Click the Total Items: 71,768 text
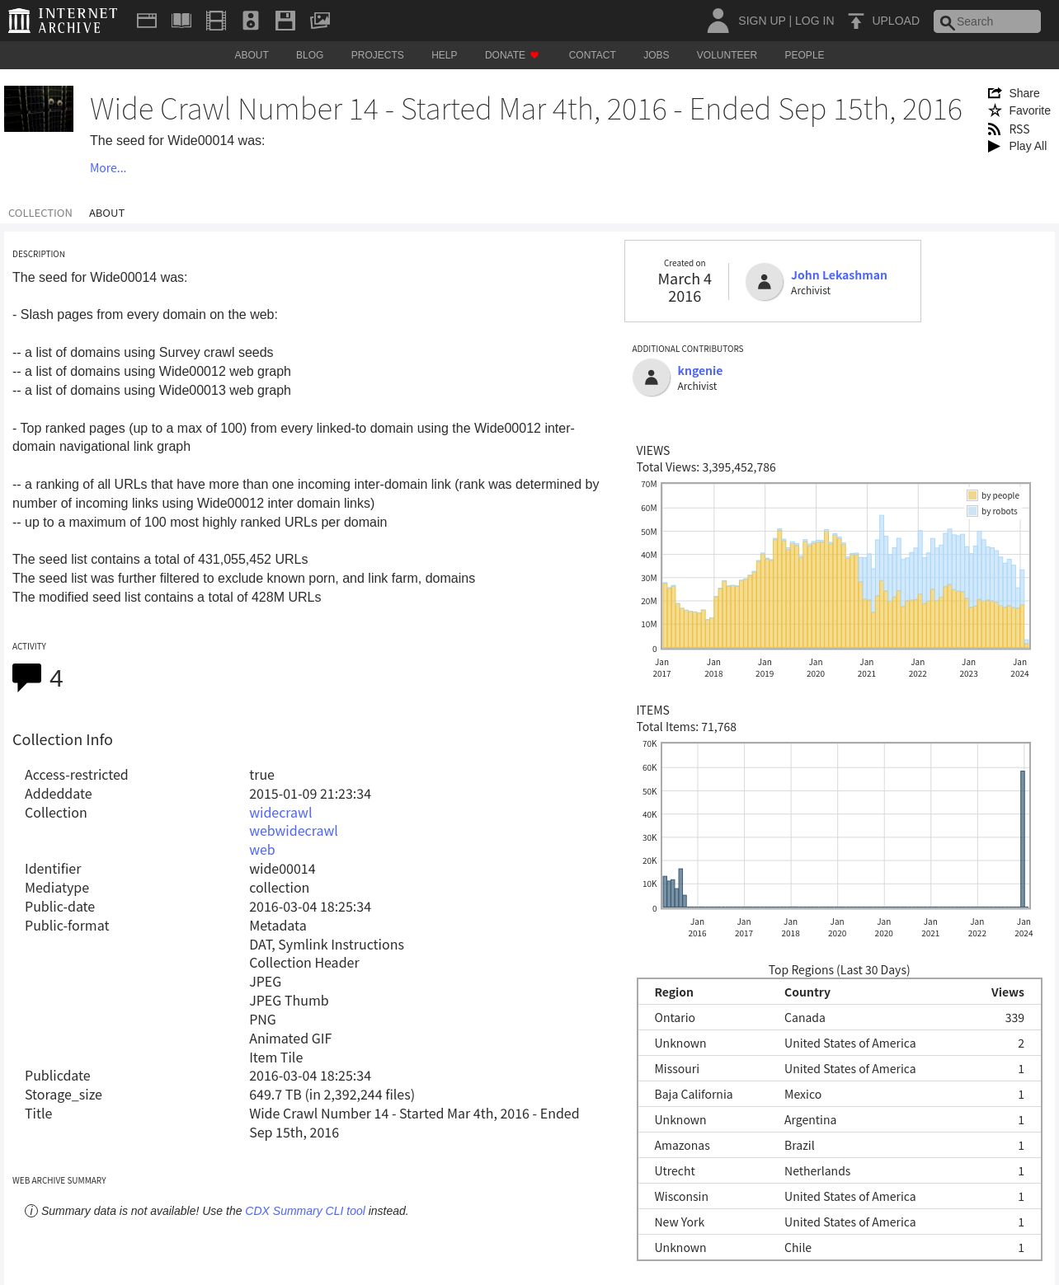This screenshot has height=1285, width=1059. pyautogui.click(x=686, y=727)
